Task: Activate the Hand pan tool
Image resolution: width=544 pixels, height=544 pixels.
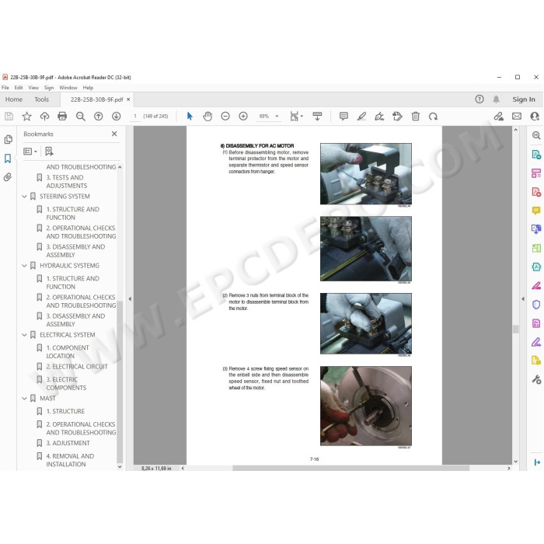Action: point(207,117)
